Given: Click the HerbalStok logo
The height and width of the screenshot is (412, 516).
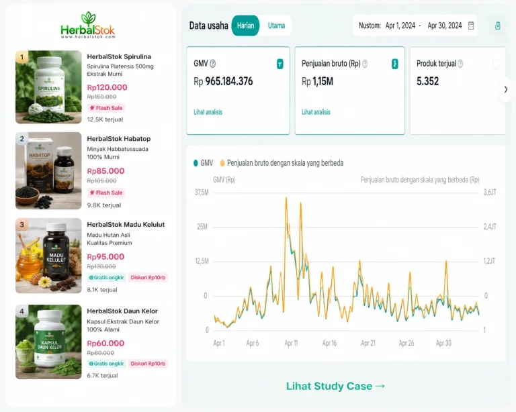Looking at the screenshot, I should tap(88, 25).
